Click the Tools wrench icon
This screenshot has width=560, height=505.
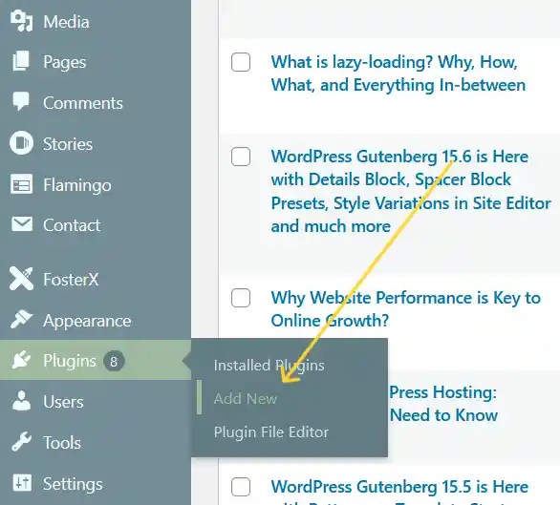(x=21, y=441)
